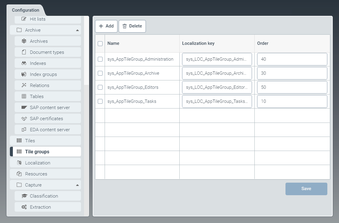
Task: Switch to the Configuration tab
Action: pos(25,10)
